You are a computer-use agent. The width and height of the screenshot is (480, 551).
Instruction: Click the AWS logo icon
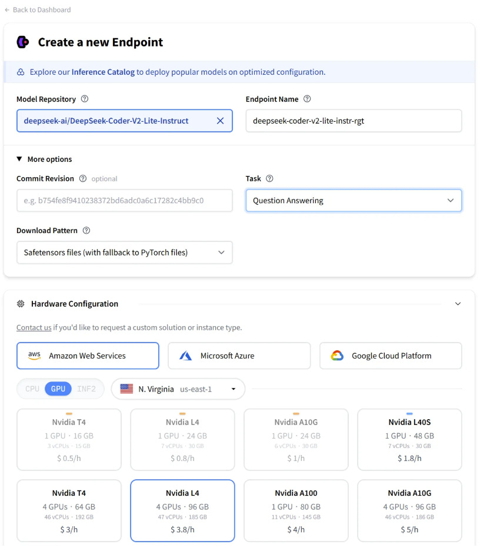[34, 356]
